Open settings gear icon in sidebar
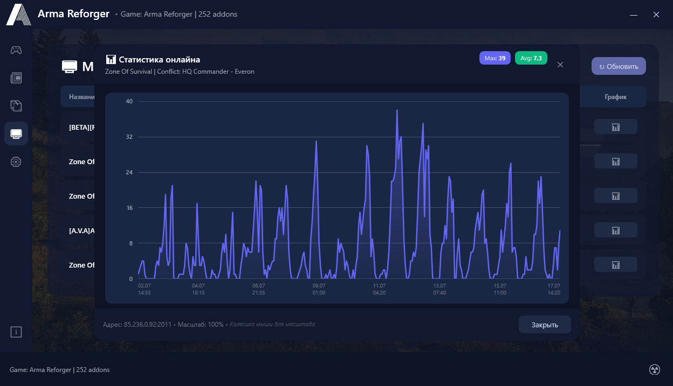Image resolution: width=673 pixels, height=386 pixels. tap(16, 162)
